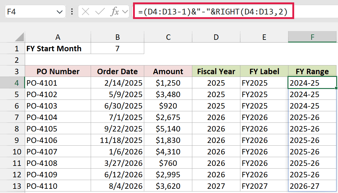Screen dimensions: 338x193
Task: Click the Select All corner triangle
Action: pyautogui.click(x=19, y=37)
